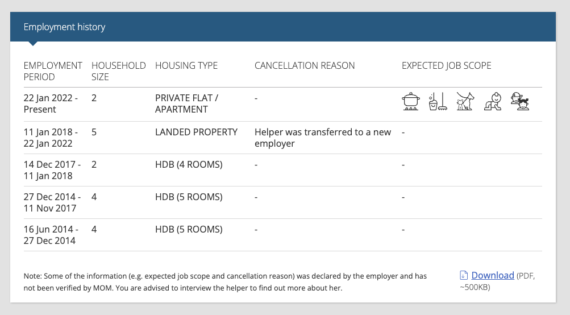Select the 22 Jan 2022 - Present row
This screenshot has height=315, width=570.
pos(283,105)
